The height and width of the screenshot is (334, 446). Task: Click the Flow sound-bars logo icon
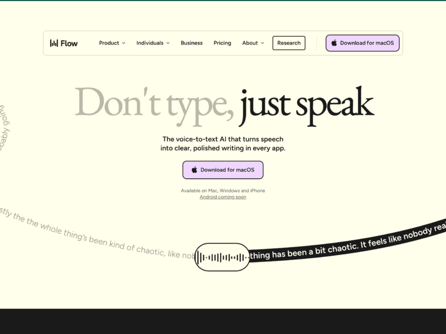(x=54, y=43)
